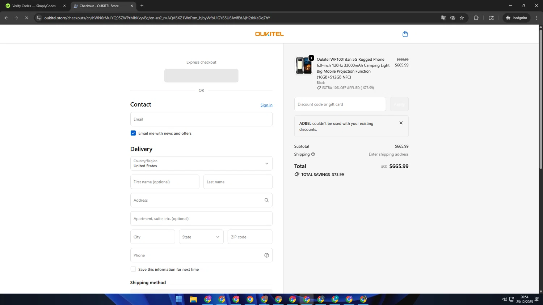
Task: Click the Total amount $665.99
Action: 399,166
